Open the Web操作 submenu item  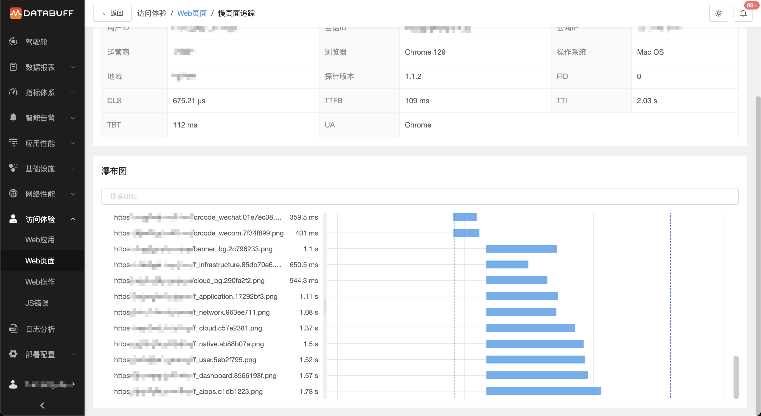point(42,282)
